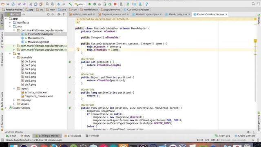The height and width of the screenshot is (147, 261).
Task: Collapse the layout folder
Action: tap(14, 89)
